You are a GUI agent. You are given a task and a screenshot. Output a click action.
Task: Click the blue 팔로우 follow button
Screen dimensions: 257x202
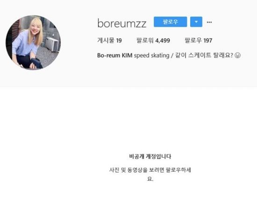170,22
